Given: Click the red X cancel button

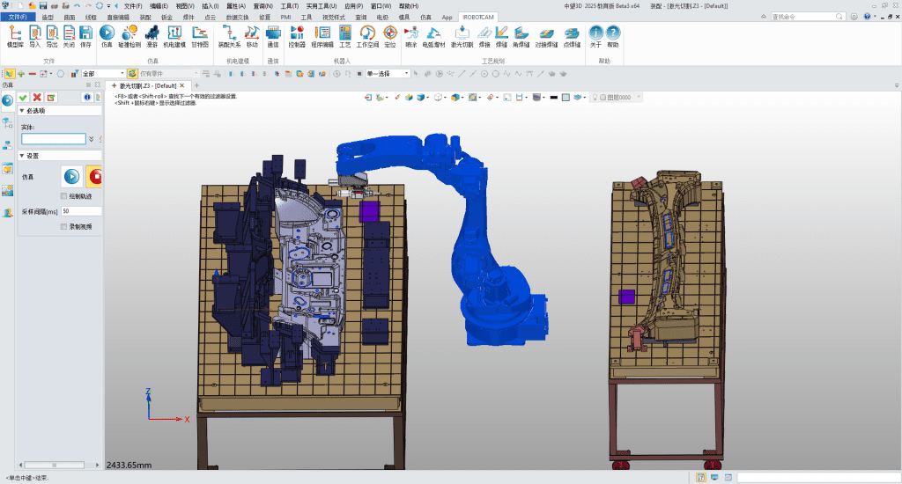Looking at the screenshot, I should (x=37, y=97).
